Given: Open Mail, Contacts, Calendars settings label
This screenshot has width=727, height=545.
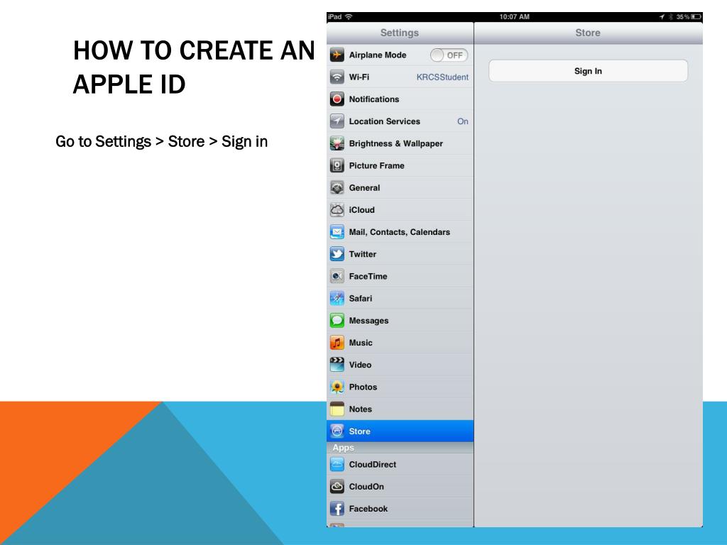Looking at the screenshot, I should tap(400, 232).
